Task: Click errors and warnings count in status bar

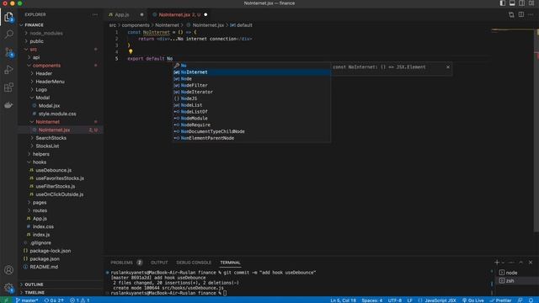Action: point(80,300)
